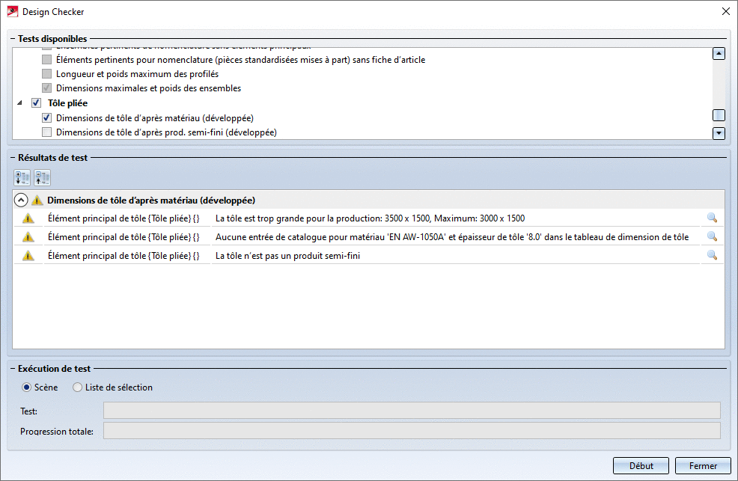Select 'Aucune entrée de catalogue pour matériau' message
The width and height of the screenshot is (738, 481).
coord(452,237)
